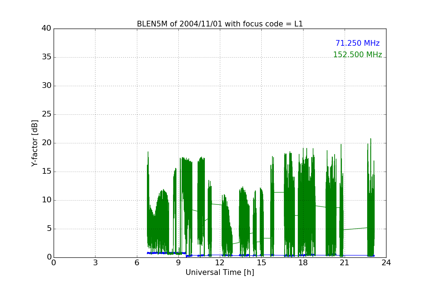
Task: Select the blue 71.250 MHz legend label
Action: point(357,43)
